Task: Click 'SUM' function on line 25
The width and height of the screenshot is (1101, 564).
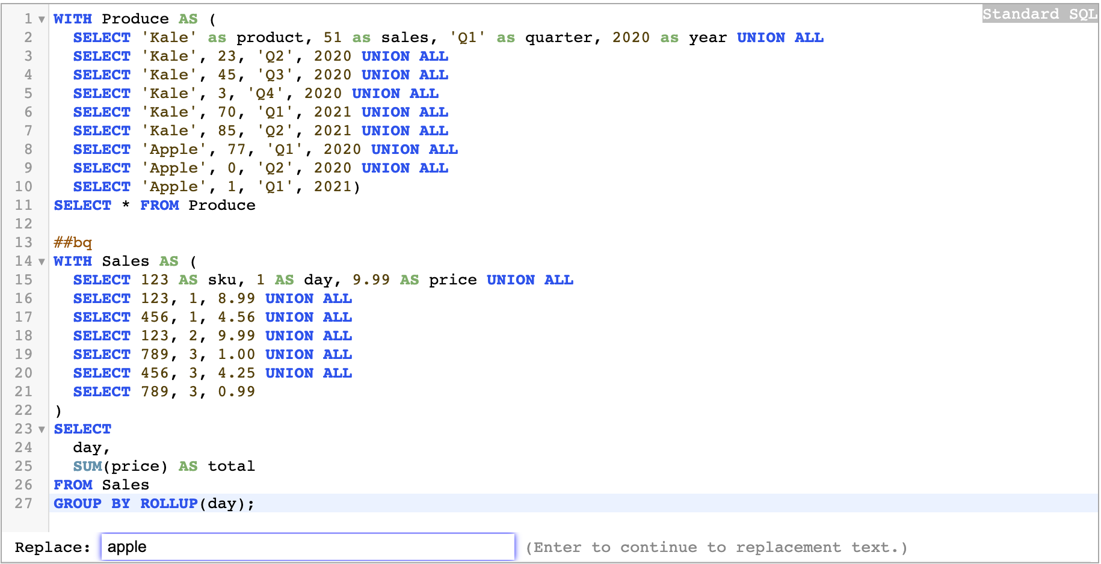Action: click(x=87, y=466)
